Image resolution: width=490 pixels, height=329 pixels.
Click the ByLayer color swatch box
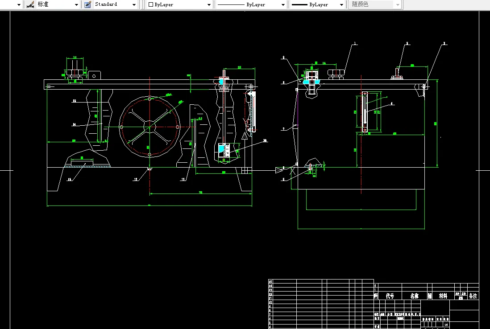[x=151, y=5]
